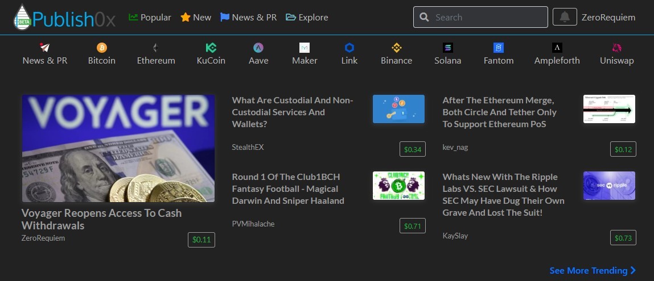Click the Ethereum diamond icon
Viewport: 654px width, 281px height.
[x=155, y=47]
